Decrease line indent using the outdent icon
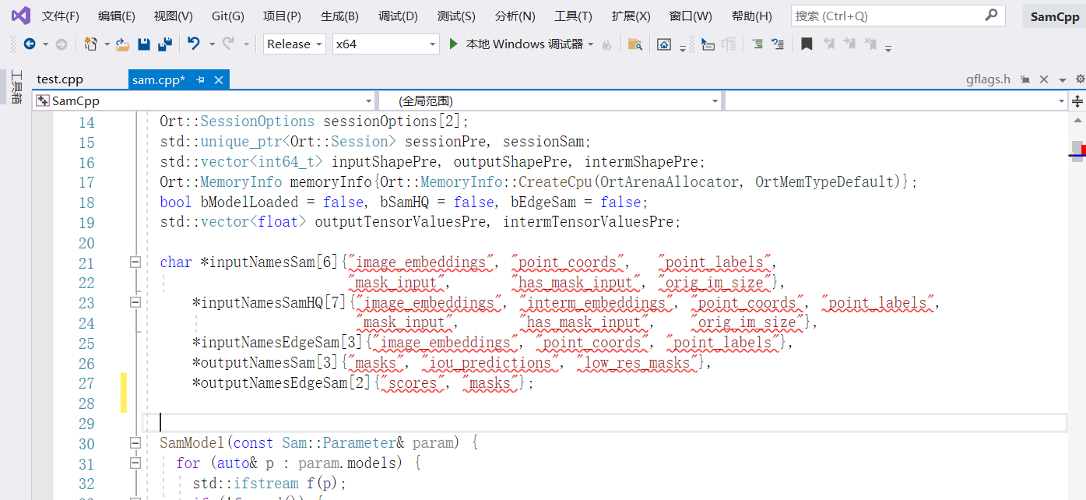The height and width of the screenshot is (500, 1086). (777, 44)
